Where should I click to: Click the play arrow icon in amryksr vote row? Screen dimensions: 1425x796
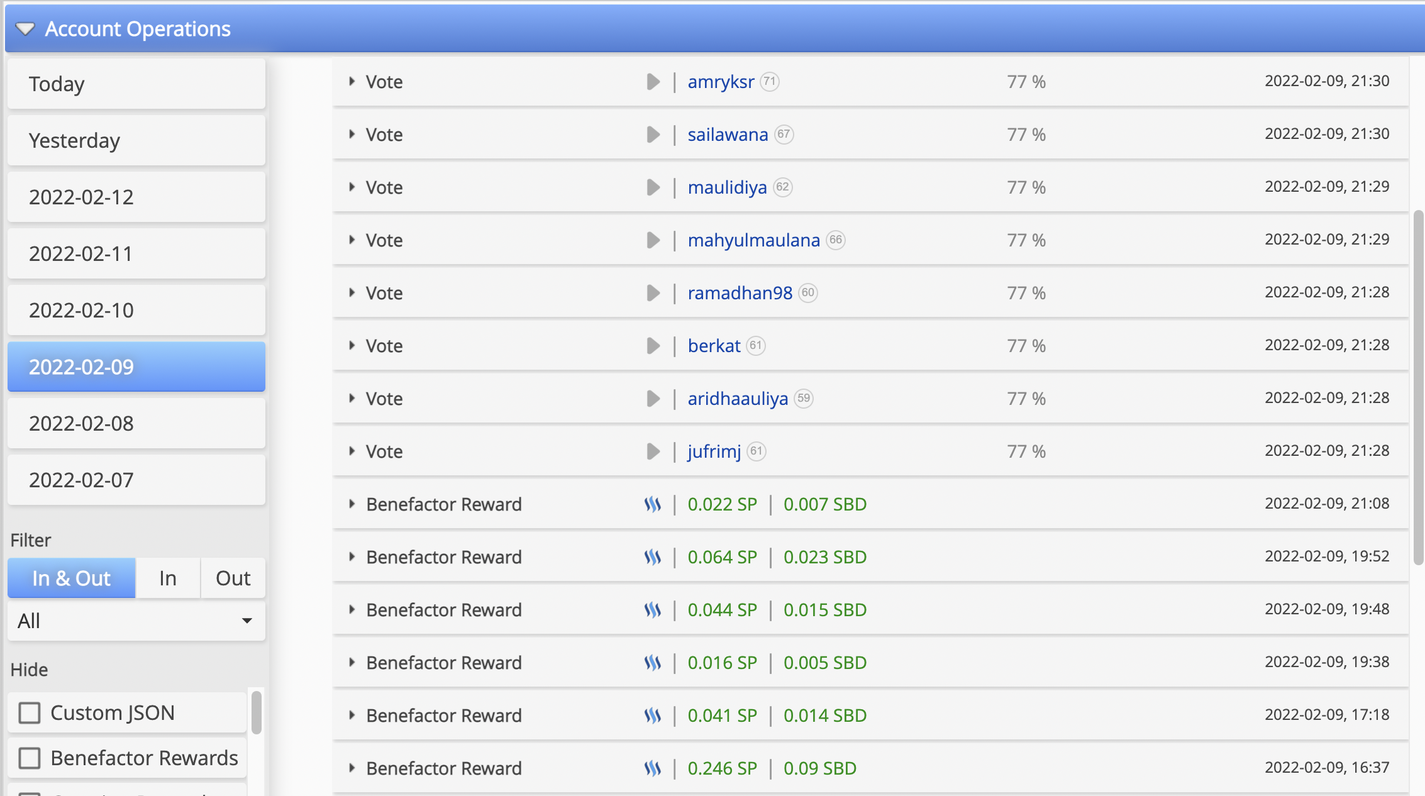pyautogui.click(x=653, y=82)
